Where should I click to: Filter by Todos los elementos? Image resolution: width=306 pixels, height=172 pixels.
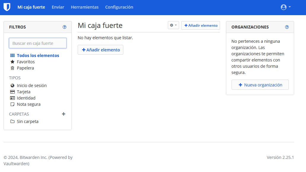(x=38, y=56)
